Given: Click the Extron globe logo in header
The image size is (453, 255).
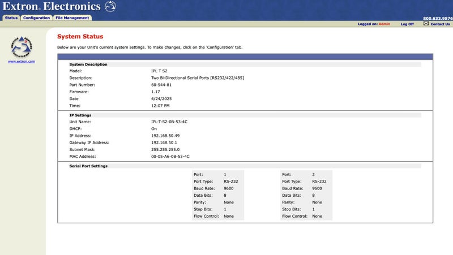Looking at the screenshot, I should point(110,6).
